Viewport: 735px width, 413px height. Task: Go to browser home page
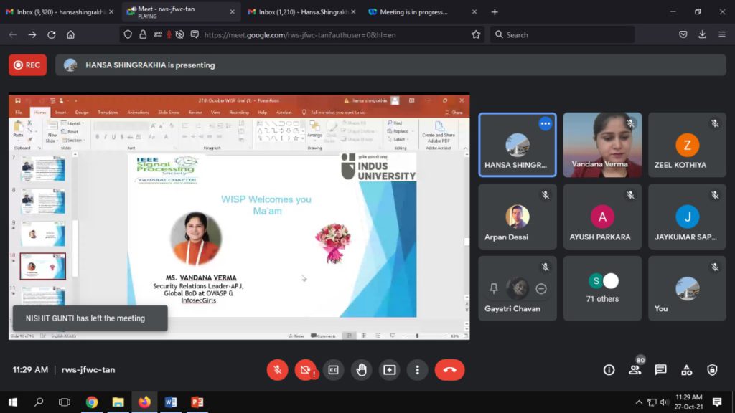click(x=70, y=34)
